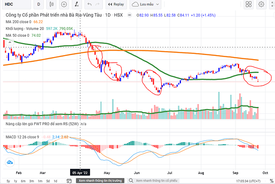The width and height of the screenshot is (275, 184).
Task: Set range to 3m
Action: (31, 181)
